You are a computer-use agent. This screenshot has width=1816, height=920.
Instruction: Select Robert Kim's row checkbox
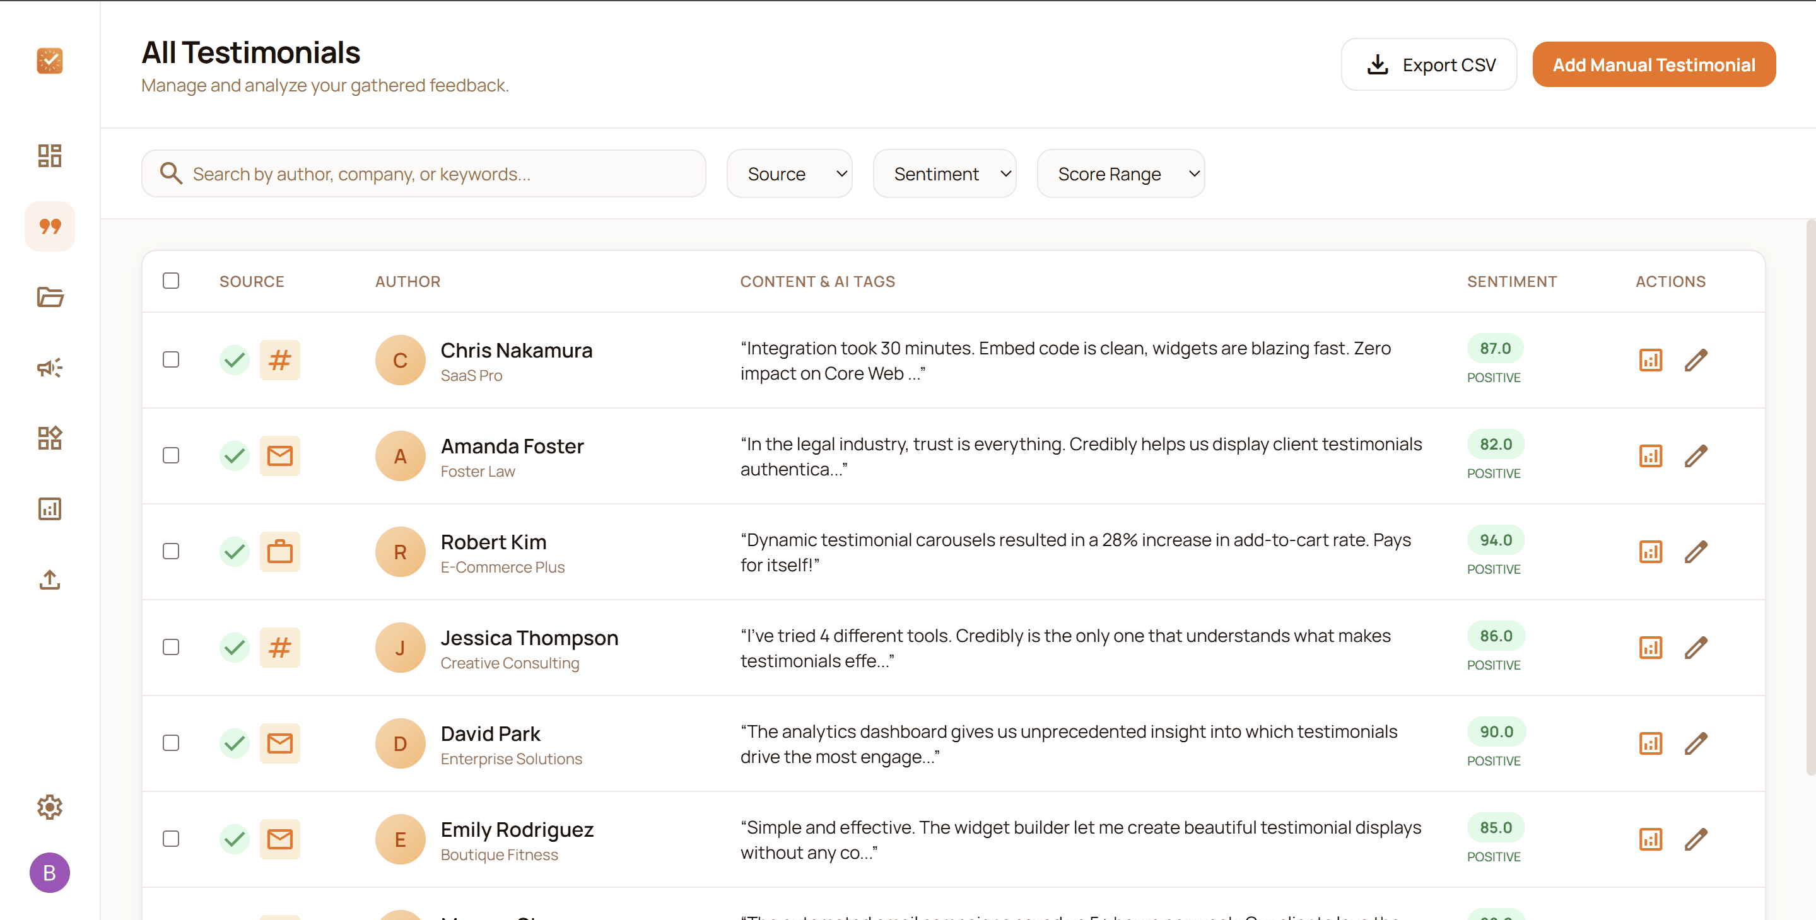click(170, 551)
